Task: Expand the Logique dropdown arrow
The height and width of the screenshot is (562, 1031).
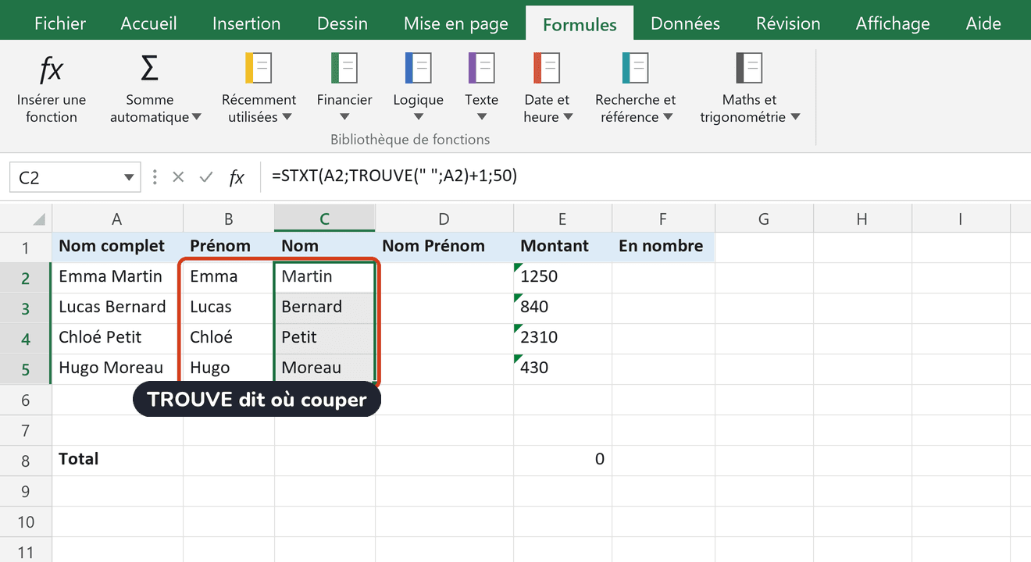Action: point(419,117)
